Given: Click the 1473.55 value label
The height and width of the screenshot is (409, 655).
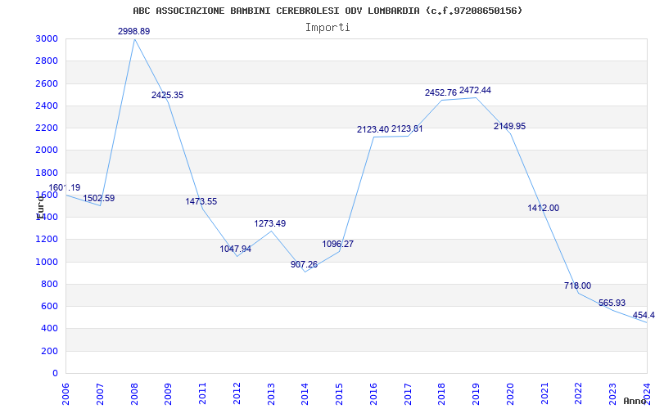Looking at the screenshot, I should [x=202, y=202].
